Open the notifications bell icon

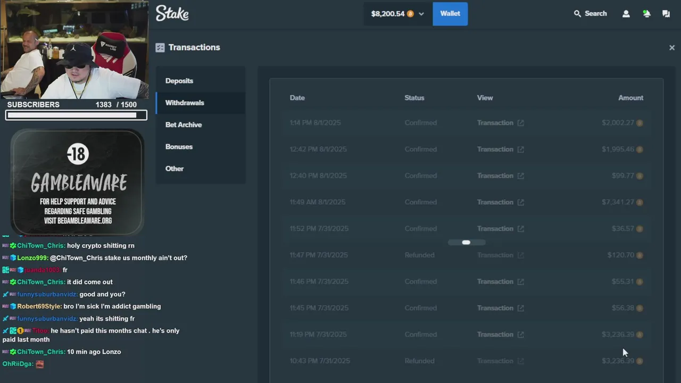[646, 14]
